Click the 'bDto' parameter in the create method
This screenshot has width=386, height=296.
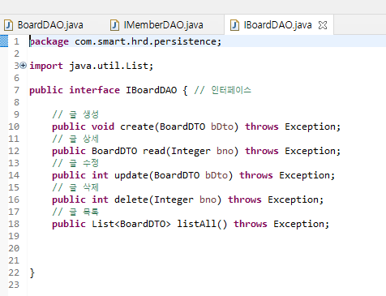click(222, 127)
